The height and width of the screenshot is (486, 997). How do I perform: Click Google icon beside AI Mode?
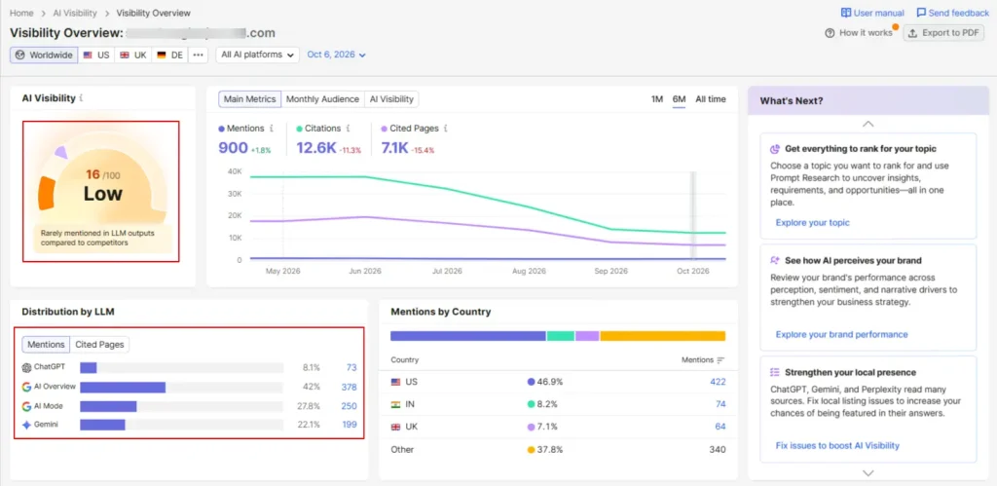coord(26,406)
